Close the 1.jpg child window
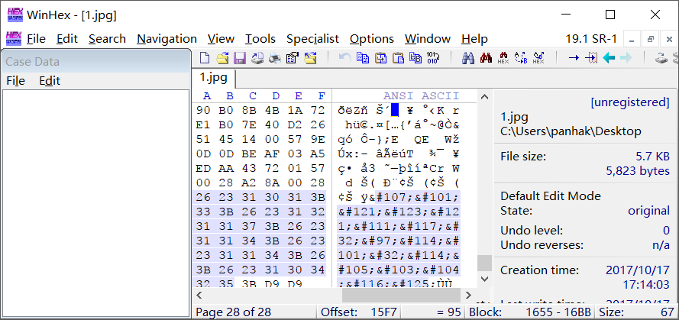Viewport: 679px width, 320px height. point(668,39)
